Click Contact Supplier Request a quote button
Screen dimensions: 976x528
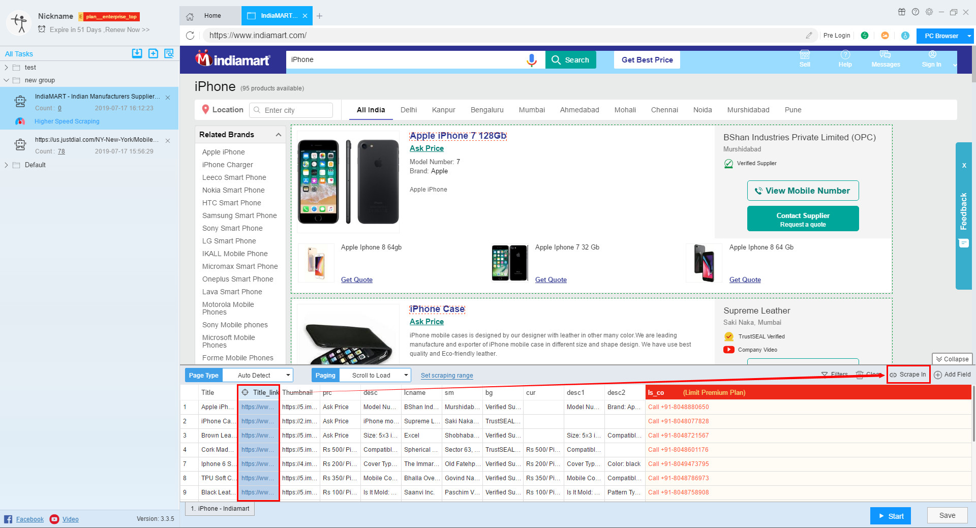coord(803,219)
